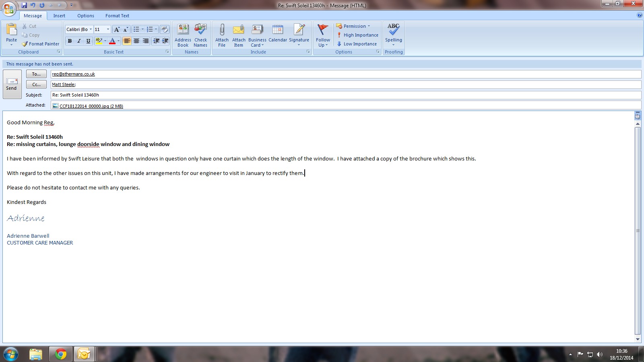644x362 pixels.
Task: Apply a numbered list
Action: pyautogui.click(x=150, y=29)
